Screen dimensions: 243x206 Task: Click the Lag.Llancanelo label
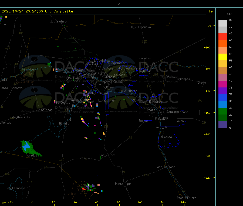17,188
